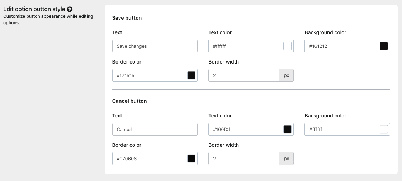Click the px unit on Cancel border width
The height and width of the screenshot is (181, 402).
(x=286, y=159)
